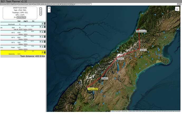The height and width of the screenshot is (114, 182).
Task: Delete the Start waypoint
Action: point(45,27)
